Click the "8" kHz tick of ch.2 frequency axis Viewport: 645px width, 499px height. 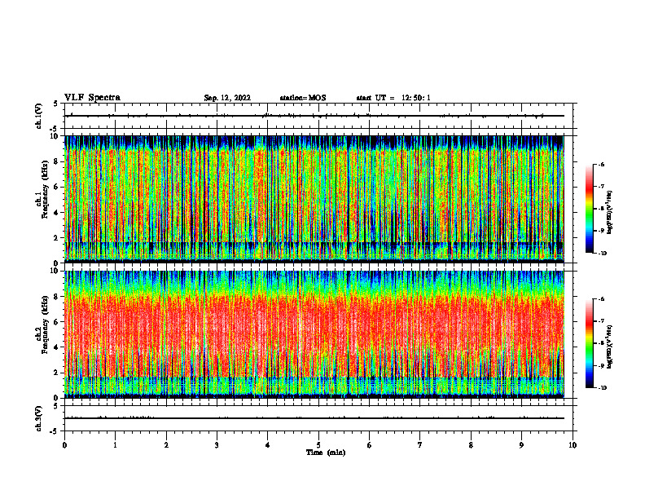pos(57,297)
